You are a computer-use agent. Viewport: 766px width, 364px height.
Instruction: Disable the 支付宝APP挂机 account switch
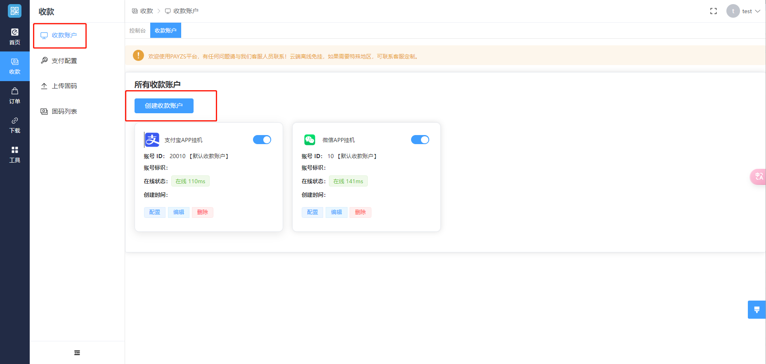click(x=262, y=140)
